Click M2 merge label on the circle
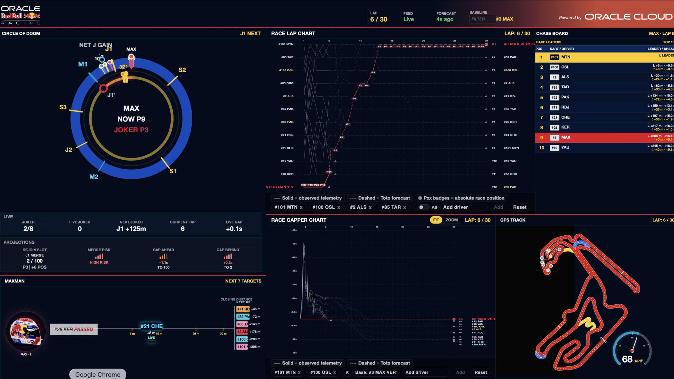 (94, 177)
